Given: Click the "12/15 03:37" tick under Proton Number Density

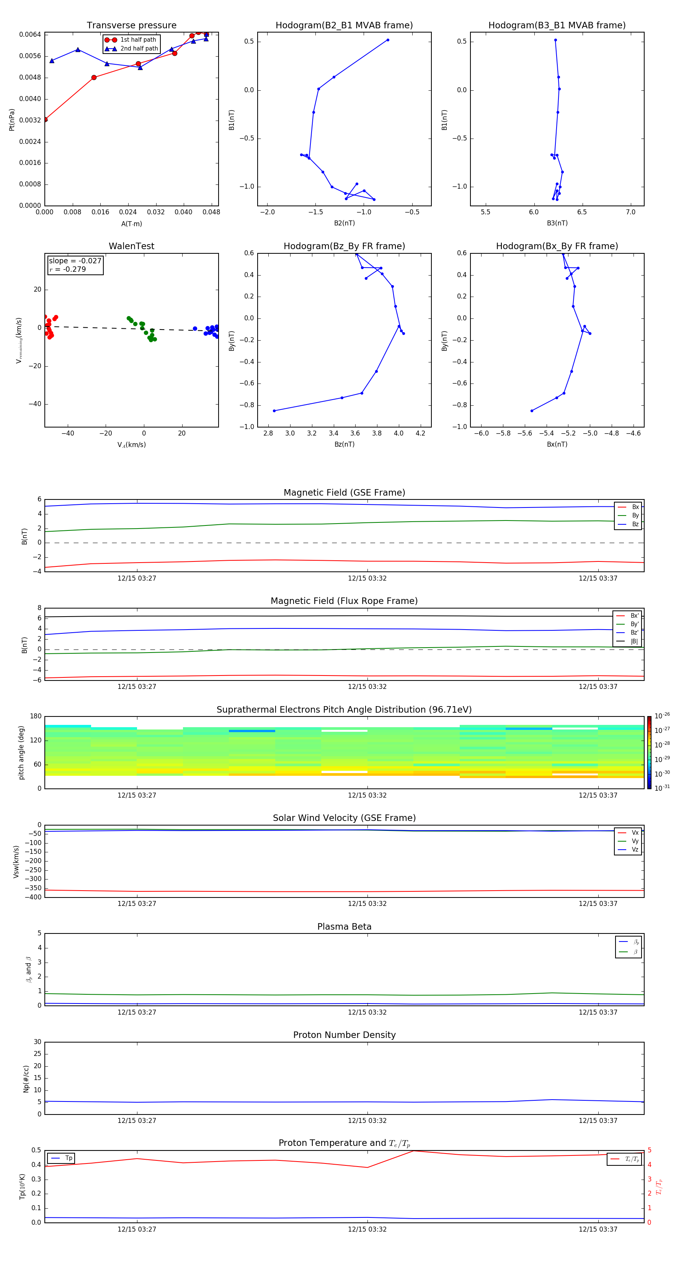Looking at the screenshot, I should [x=598, y=1121].
